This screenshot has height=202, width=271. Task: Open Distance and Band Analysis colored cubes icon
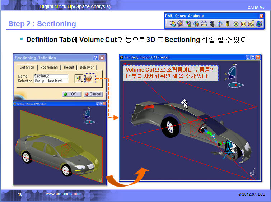pos(188,24)
